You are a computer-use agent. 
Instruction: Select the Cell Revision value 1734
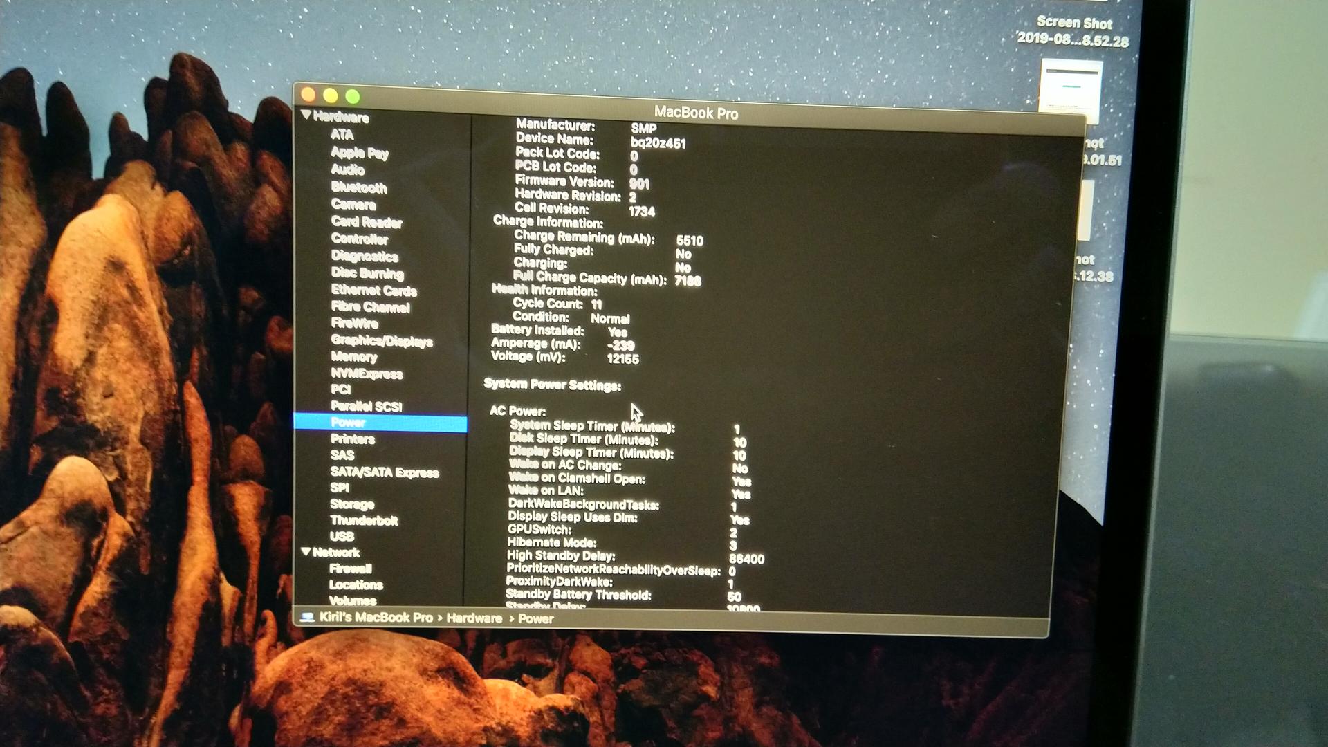tap(641, 211)
